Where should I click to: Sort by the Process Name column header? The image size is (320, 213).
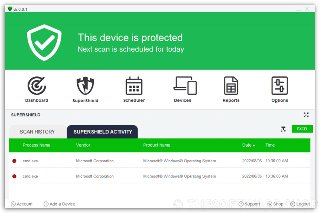click(x=36, y=145)
